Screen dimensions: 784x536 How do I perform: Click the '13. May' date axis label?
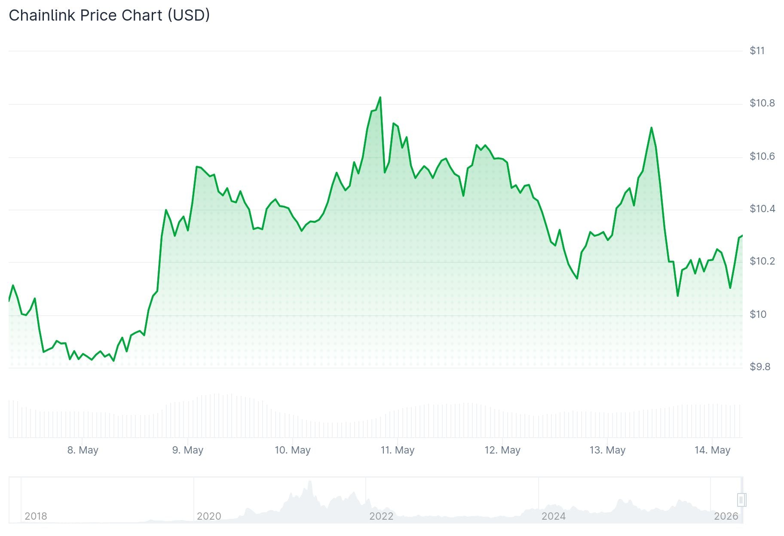pos(607,450)
